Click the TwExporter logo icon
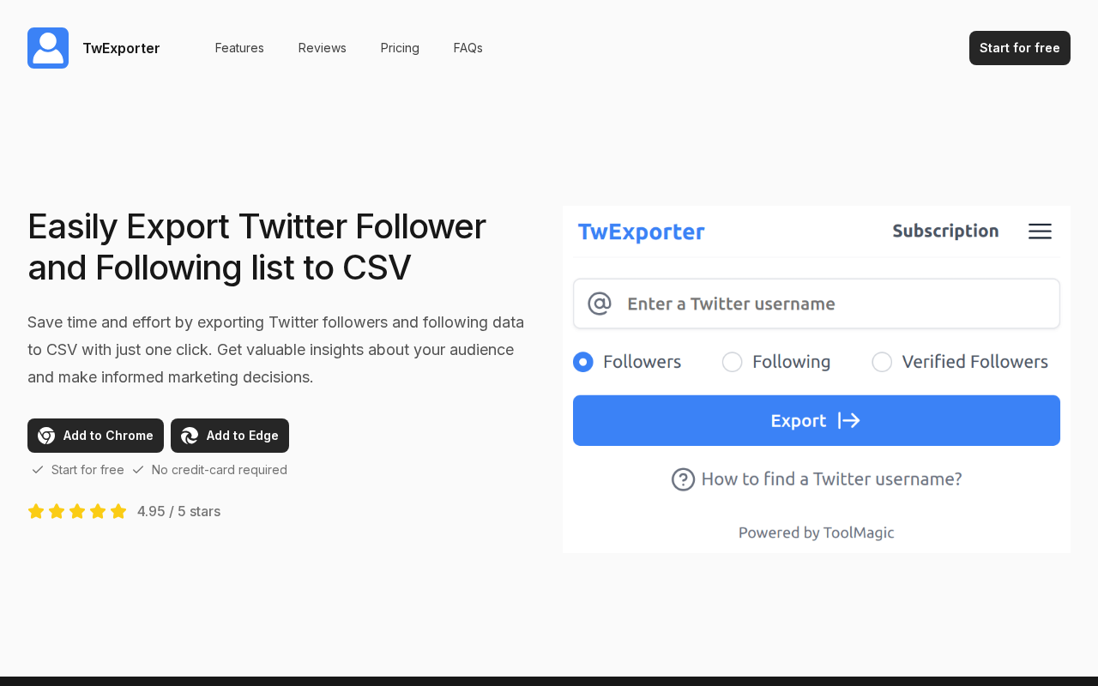 tap(48, 48)
